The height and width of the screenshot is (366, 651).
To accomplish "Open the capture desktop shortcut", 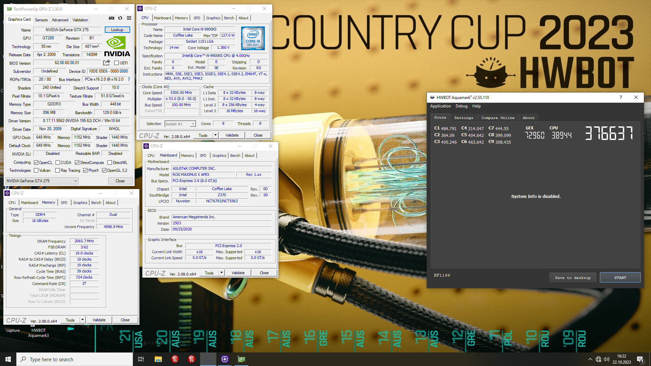I will (13, 330).
